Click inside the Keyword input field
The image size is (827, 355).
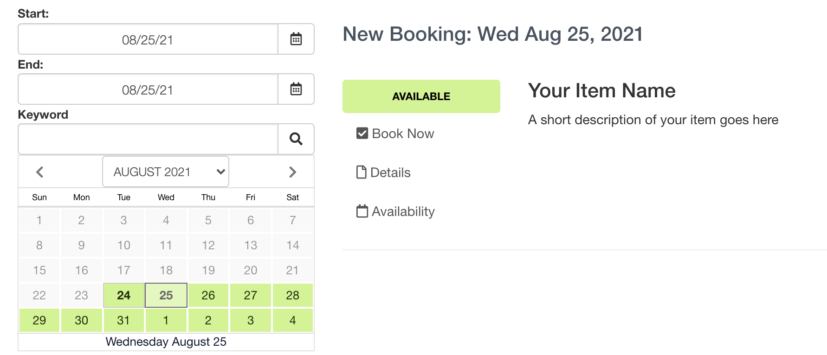point(148,139)
